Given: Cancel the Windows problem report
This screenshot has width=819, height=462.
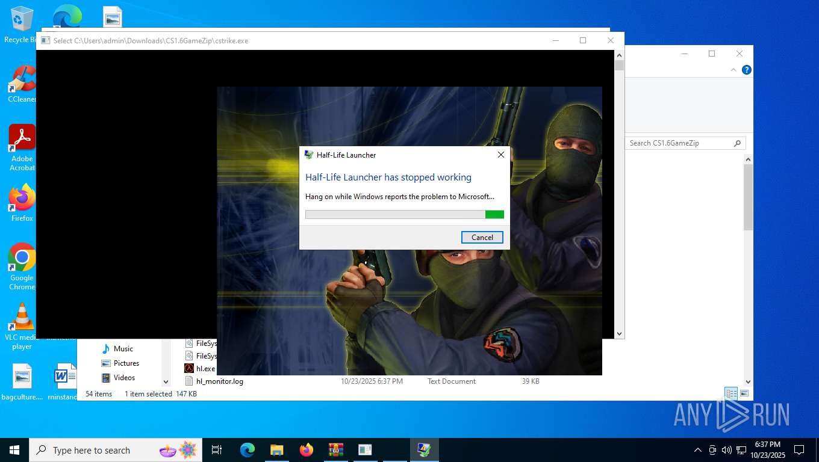Looking at the screenshot, I should (x=482, y=237).
